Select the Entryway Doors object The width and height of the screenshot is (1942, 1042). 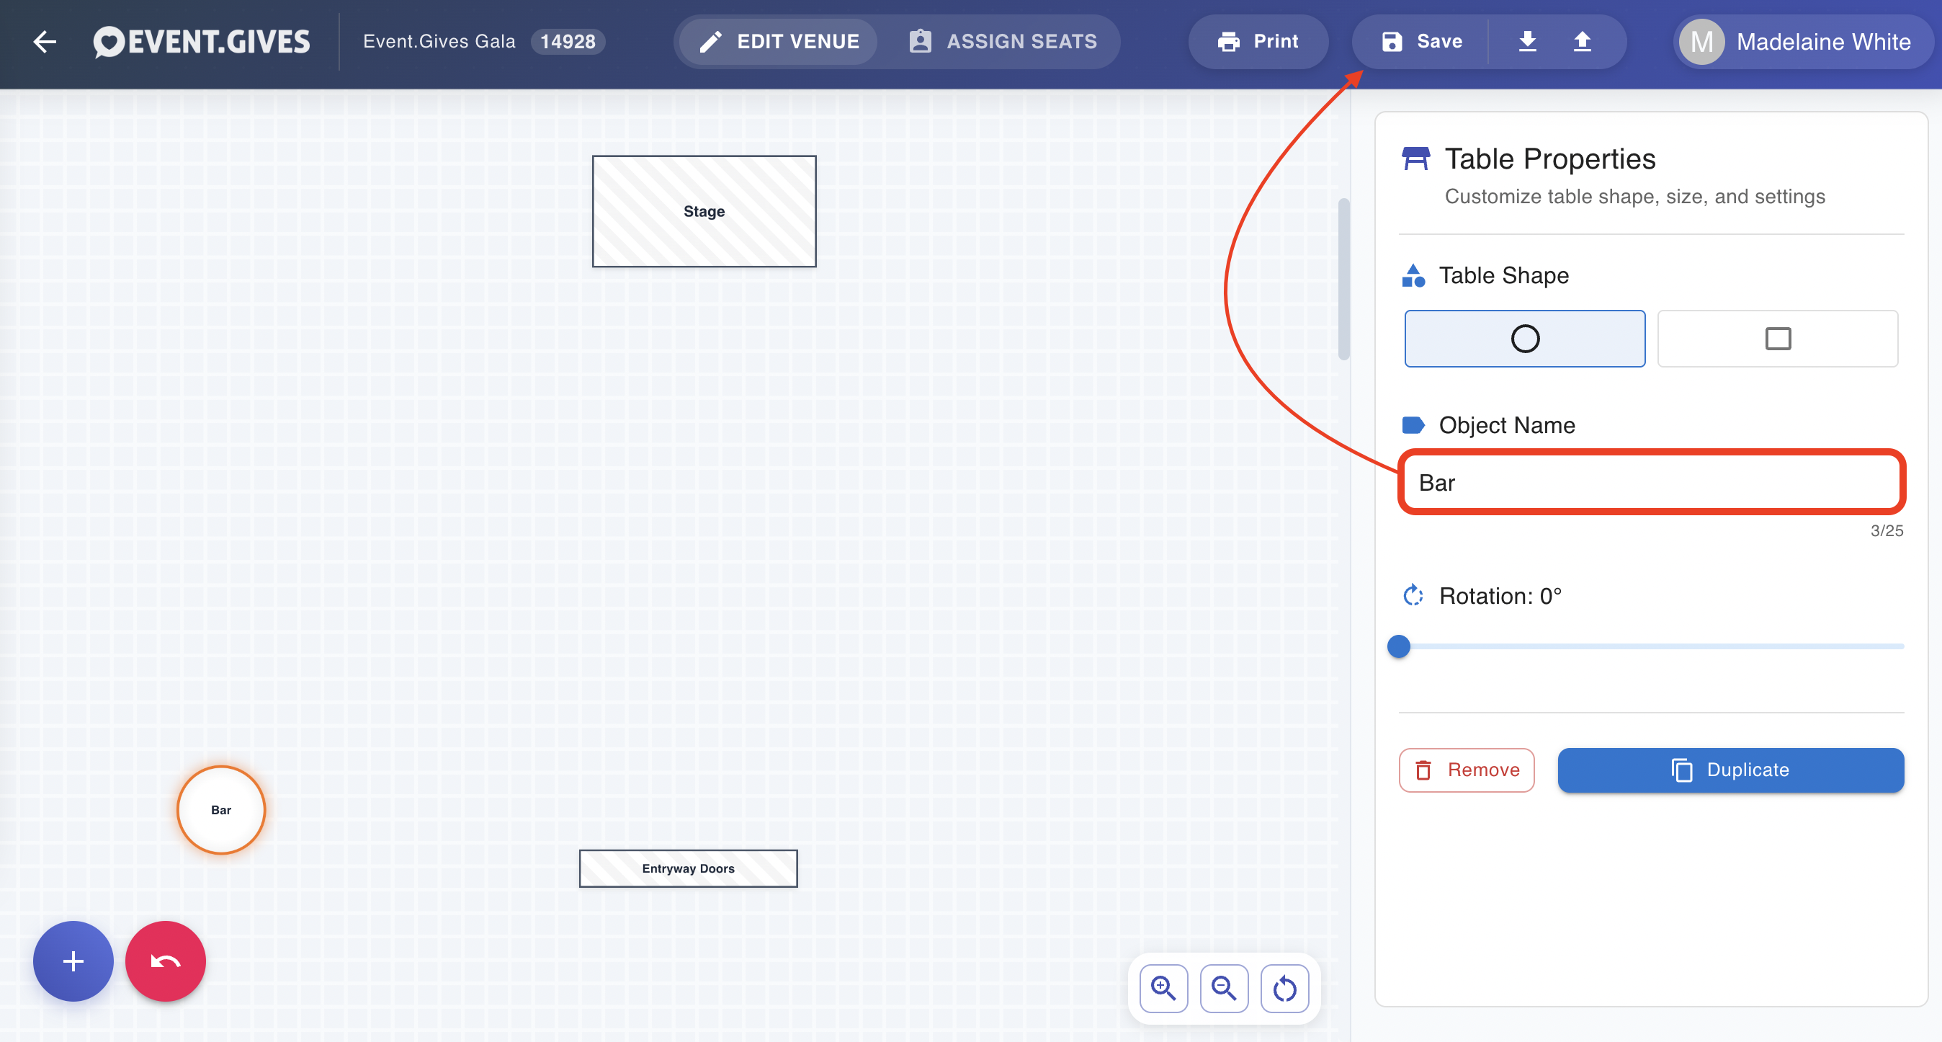pos(689,868)
